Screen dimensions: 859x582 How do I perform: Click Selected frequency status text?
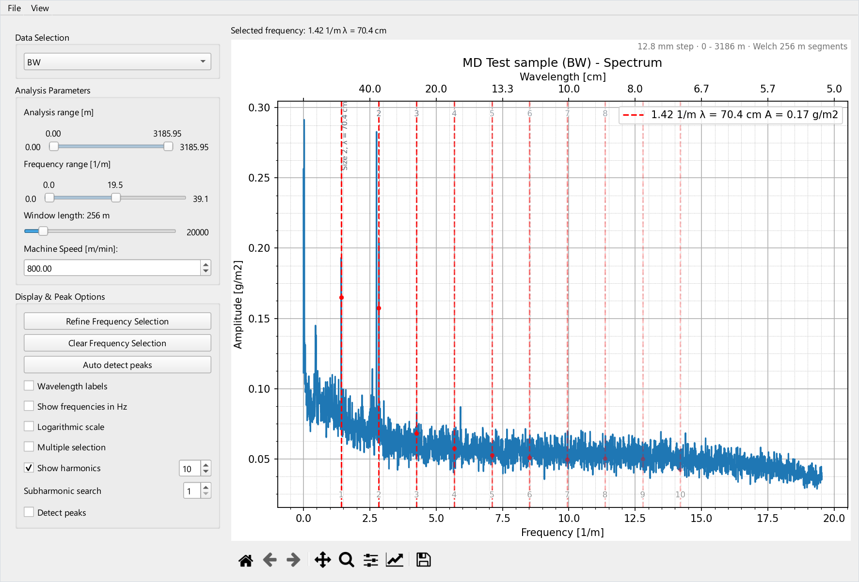pos(308,31)
